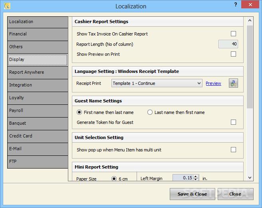The image size is (262, 208).
Task: Enable Show Tax Invoice On Cashier Report
Action: pyautogui.click(x=233, y=33)
